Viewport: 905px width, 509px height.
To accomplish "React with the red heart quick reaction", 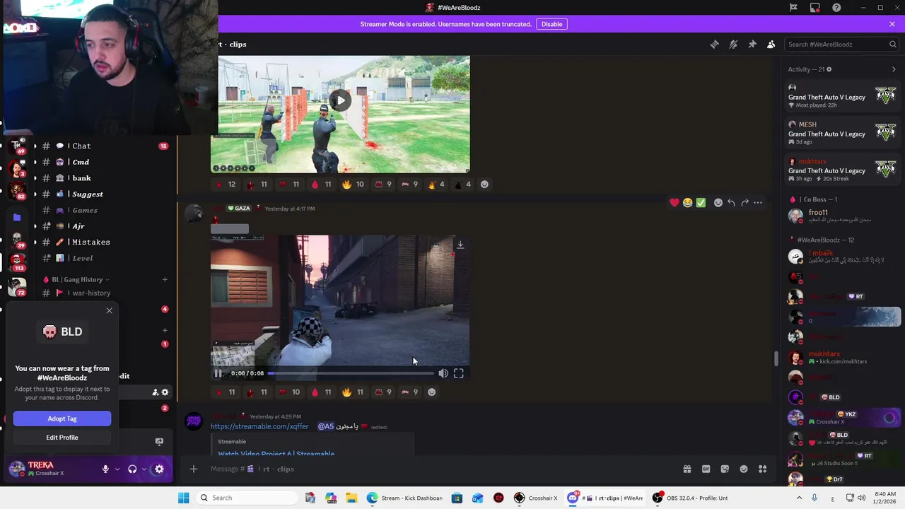I will pos(675,203).
